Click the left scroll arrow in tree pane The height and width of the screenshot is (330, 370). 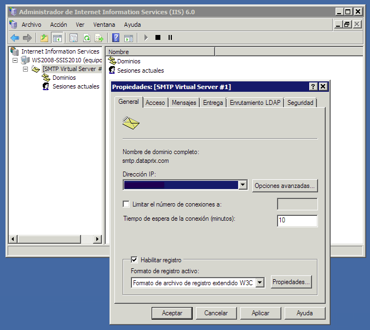(x=13, y=239)
